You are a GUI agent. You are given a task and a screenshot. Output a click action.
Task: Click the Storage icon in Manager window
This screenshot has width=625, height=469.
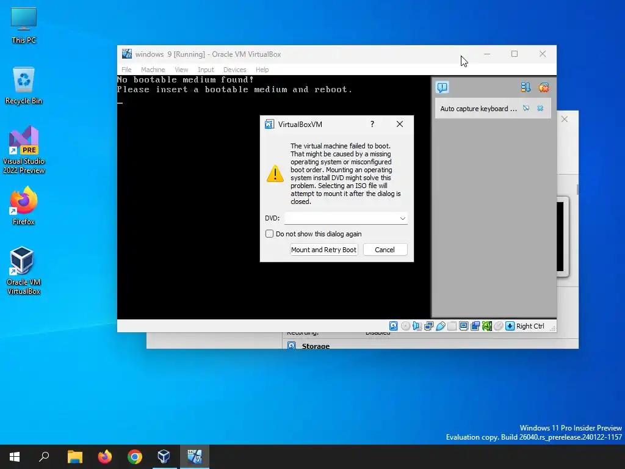pyautogui.click(x=291, y=346)
